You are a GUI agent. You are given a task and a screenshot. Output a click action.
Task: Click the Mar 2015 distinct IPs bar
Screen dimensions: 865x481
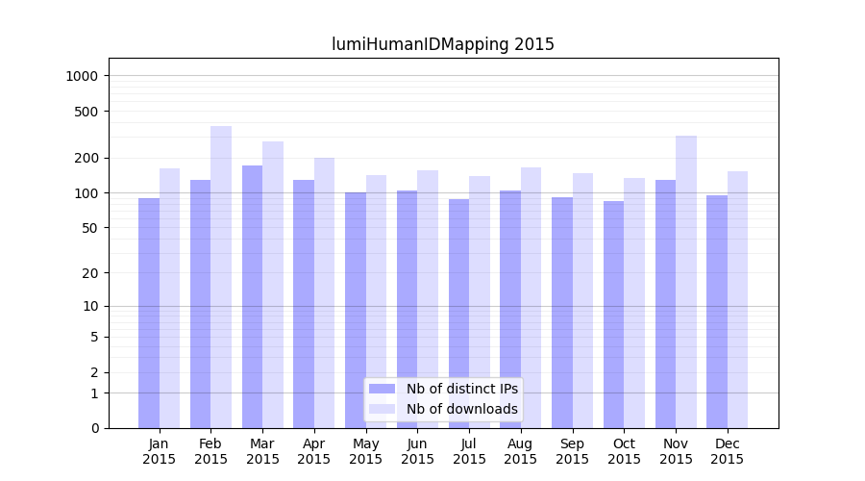point(252,296)
